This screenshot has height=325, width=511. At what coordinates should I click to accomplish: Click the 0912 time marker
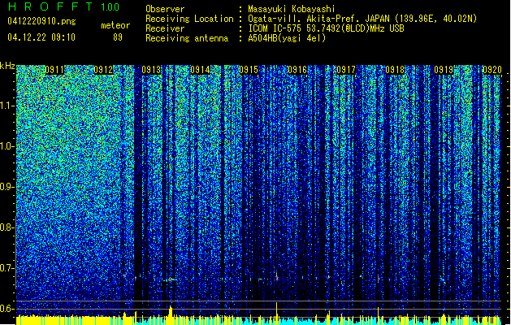tap(103, 70)
